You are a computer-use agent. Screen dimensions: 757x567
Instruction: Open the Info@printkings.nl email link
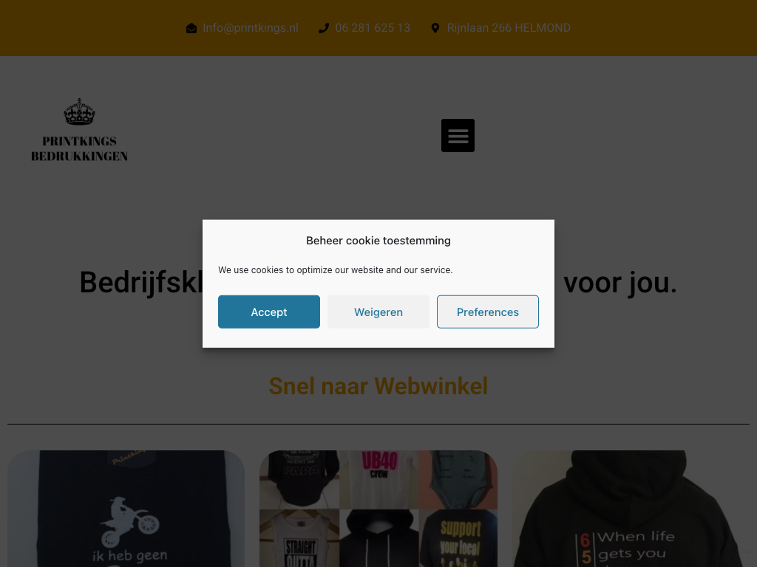click(251, 28)
